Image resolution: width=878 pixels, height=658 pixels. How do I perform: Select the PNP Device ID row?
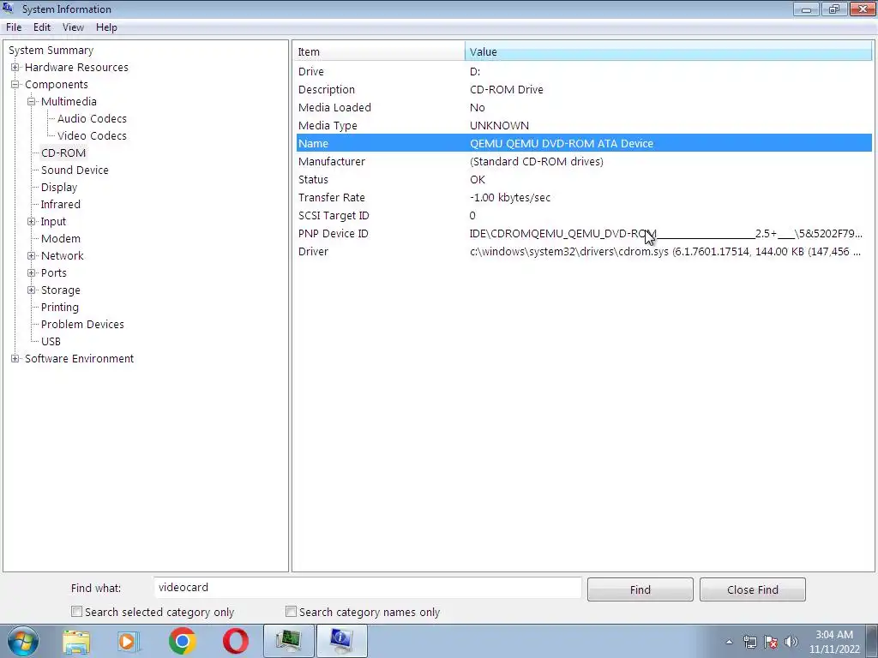click(x=584, y=233)
